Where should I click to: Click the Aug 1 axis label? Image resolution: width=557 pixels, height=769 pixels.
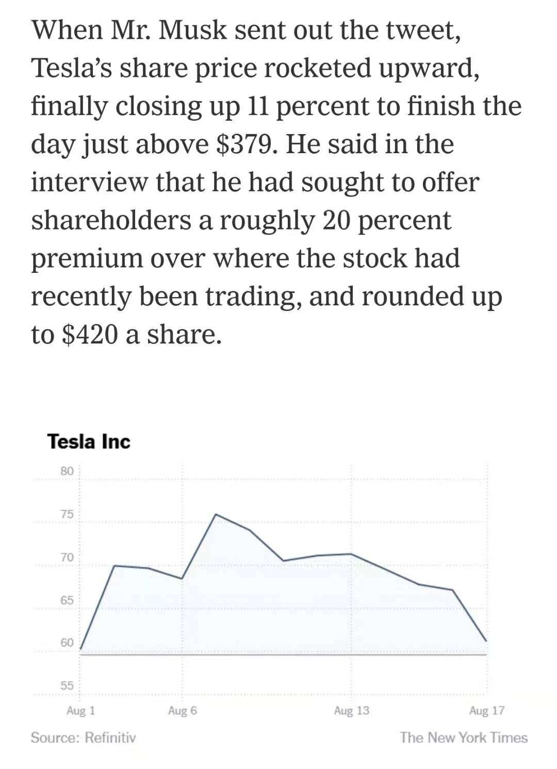point(80,711)
